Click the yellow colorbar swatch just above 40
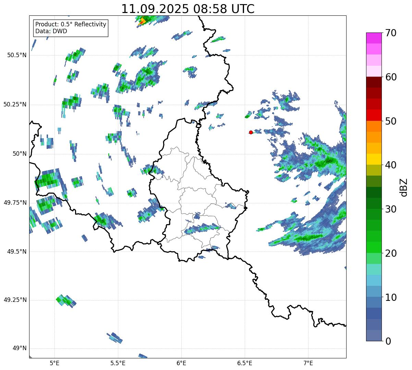Viewport: 412px width, 370px height. [374, 159]
